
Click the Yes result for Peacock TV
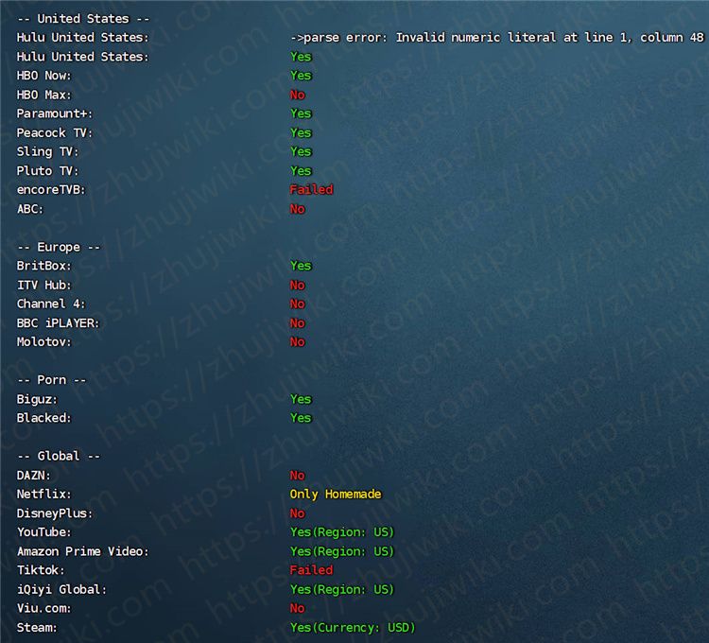pos(301,133)
